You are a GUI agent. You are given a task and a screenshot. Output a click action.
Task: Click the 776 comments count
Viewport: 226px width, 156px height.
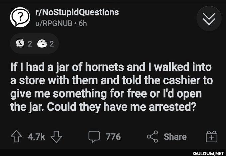coord(113,137)
